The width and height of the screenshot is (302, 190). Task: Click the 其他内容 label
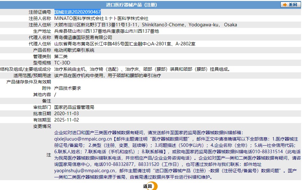(x=42, y=95)
